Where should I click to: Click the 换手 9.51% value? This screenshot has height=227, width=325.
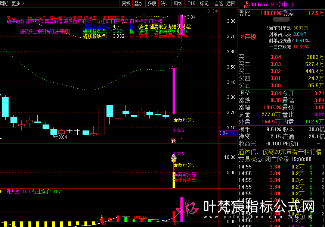[x=273, y=130]
